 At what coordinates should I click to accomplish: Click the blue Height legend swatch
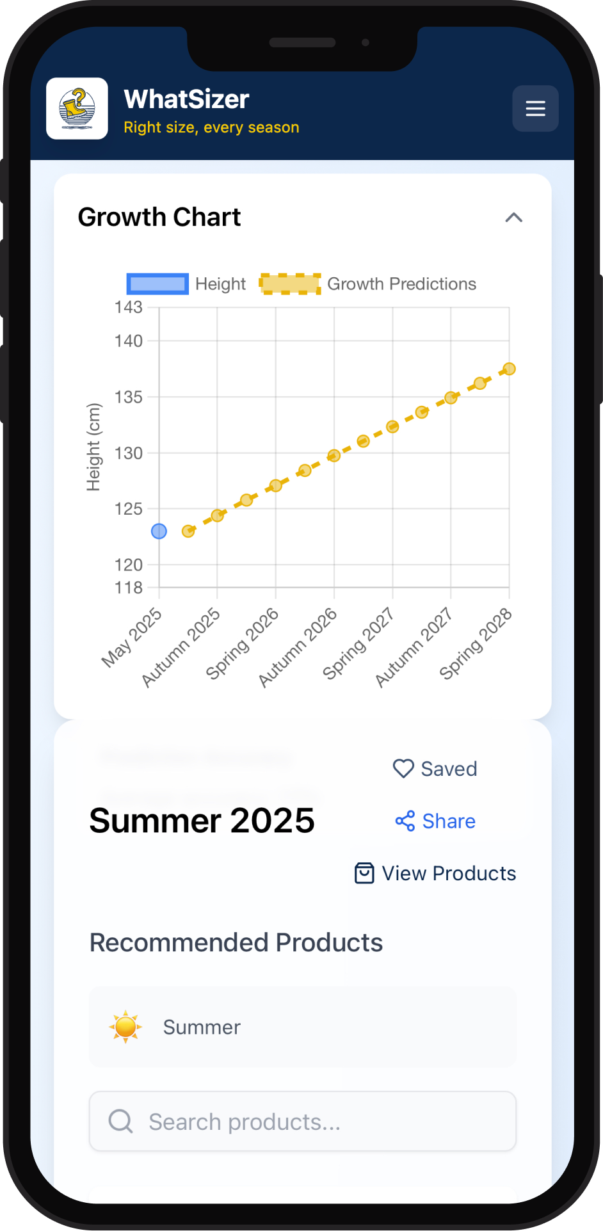pos(157,284)
